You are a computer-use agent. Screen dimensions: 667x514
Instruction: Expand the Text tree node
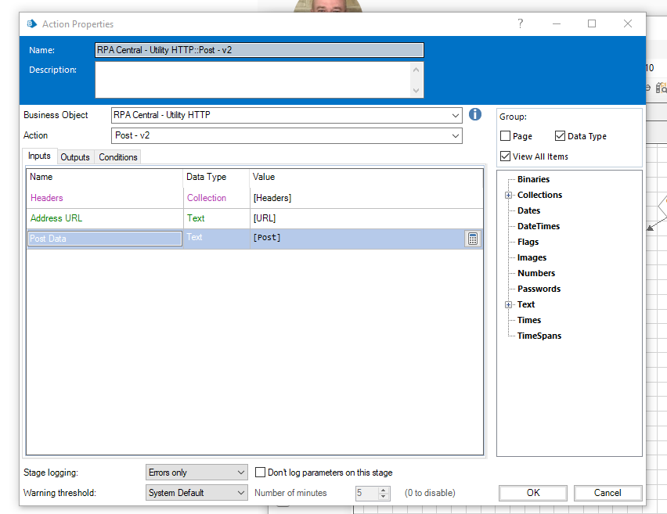[508, 305]
